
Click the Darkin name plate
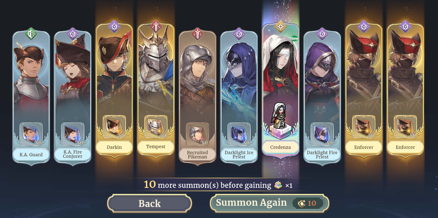tap(114, 147)
